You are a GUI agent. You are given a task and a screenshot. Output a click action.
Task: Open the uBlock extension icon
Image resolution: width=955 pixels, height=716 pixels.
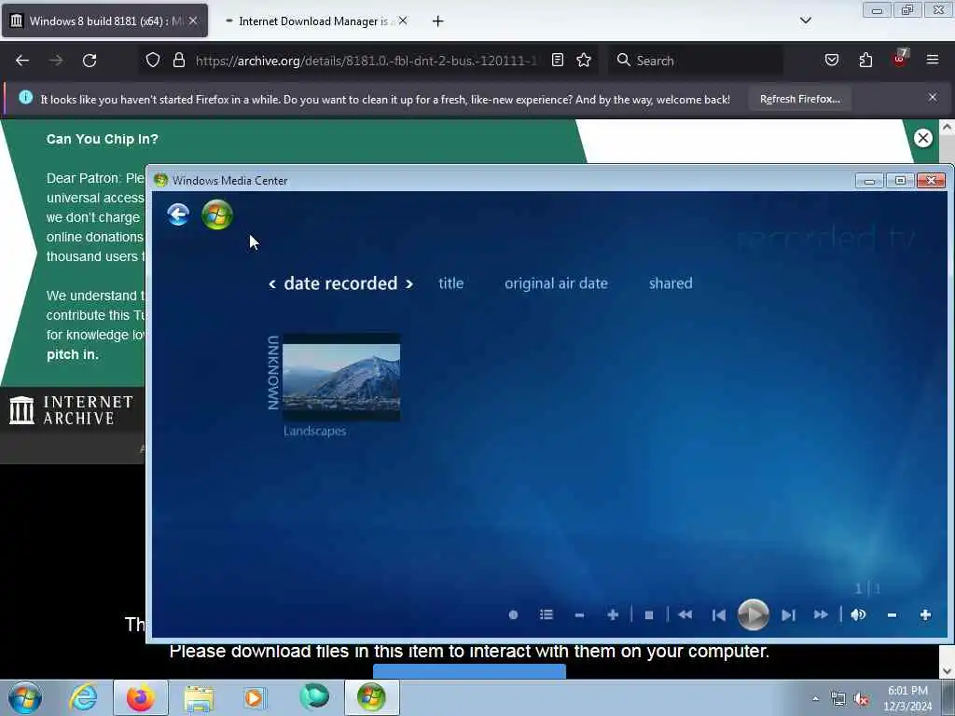[x=900, y=59]
